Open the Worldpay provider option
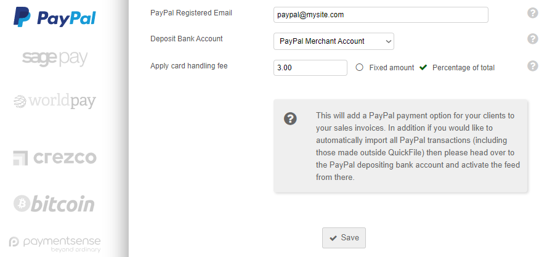The image size is (555, 257). click(x=55, y=101)
